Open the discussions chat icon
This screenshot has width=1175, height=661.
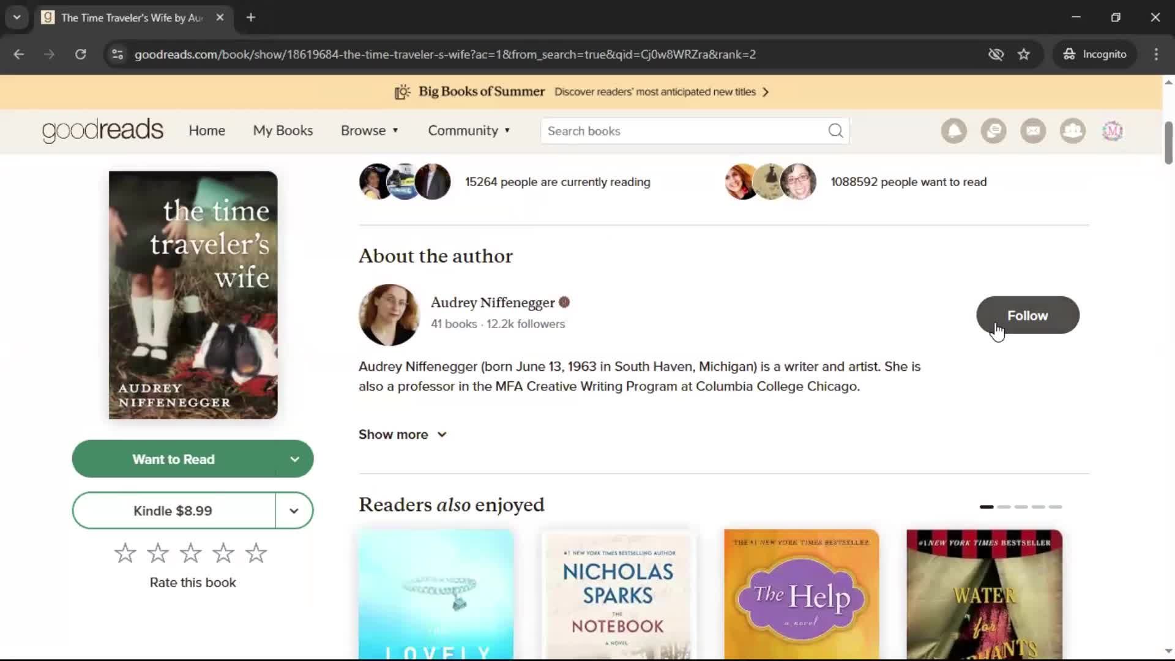coord(993,131)
